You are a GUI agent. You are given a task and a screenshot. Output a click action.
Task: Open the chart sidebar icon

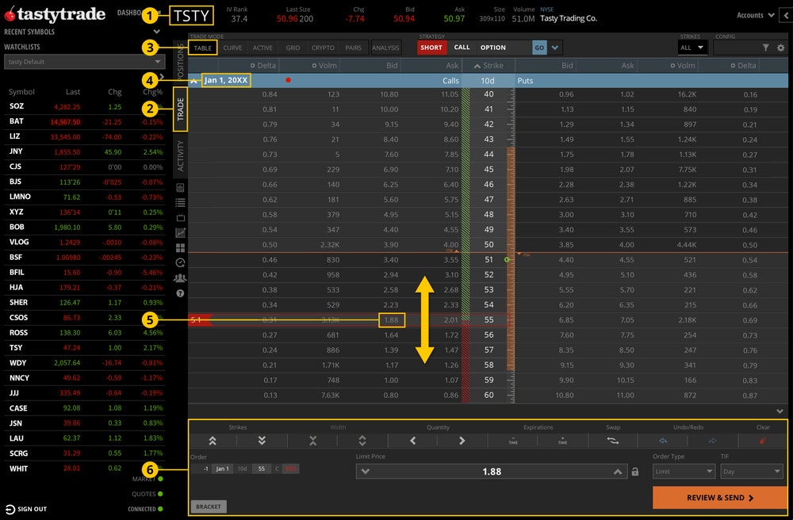pyautogui.click(x=180, y=232)
